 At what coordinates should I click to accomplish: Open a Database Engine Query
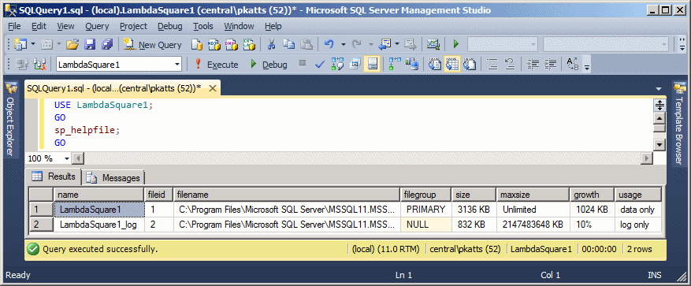pos(197,44)
